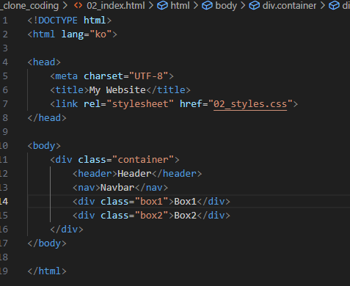Click line number 7 in gutter

tap(5, 104)
